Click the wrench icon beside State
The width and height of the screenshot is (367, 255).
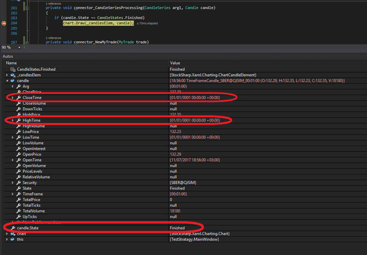click(x=19, y=188)
